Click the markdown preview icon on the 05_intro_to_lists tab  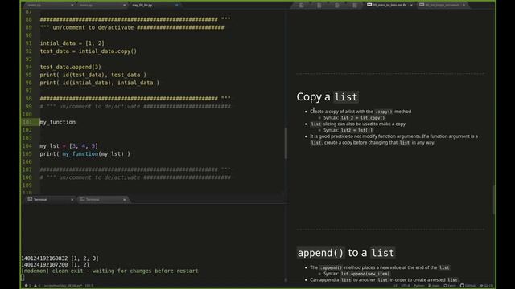(x=369, y=5)
